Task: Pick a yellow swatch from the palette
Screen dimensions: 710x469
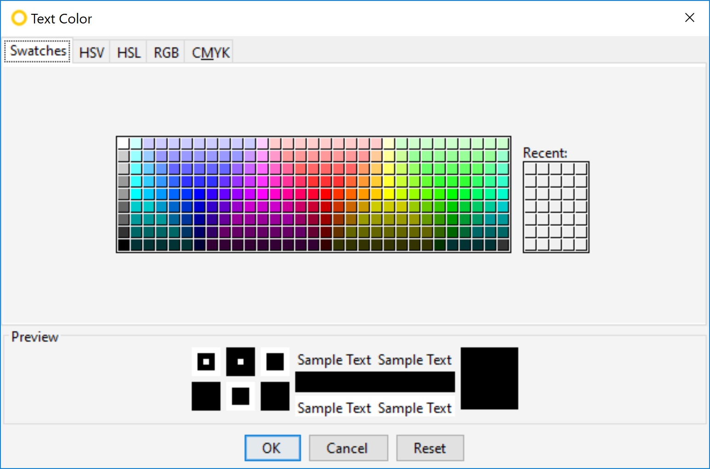Action: click(389, 194)
